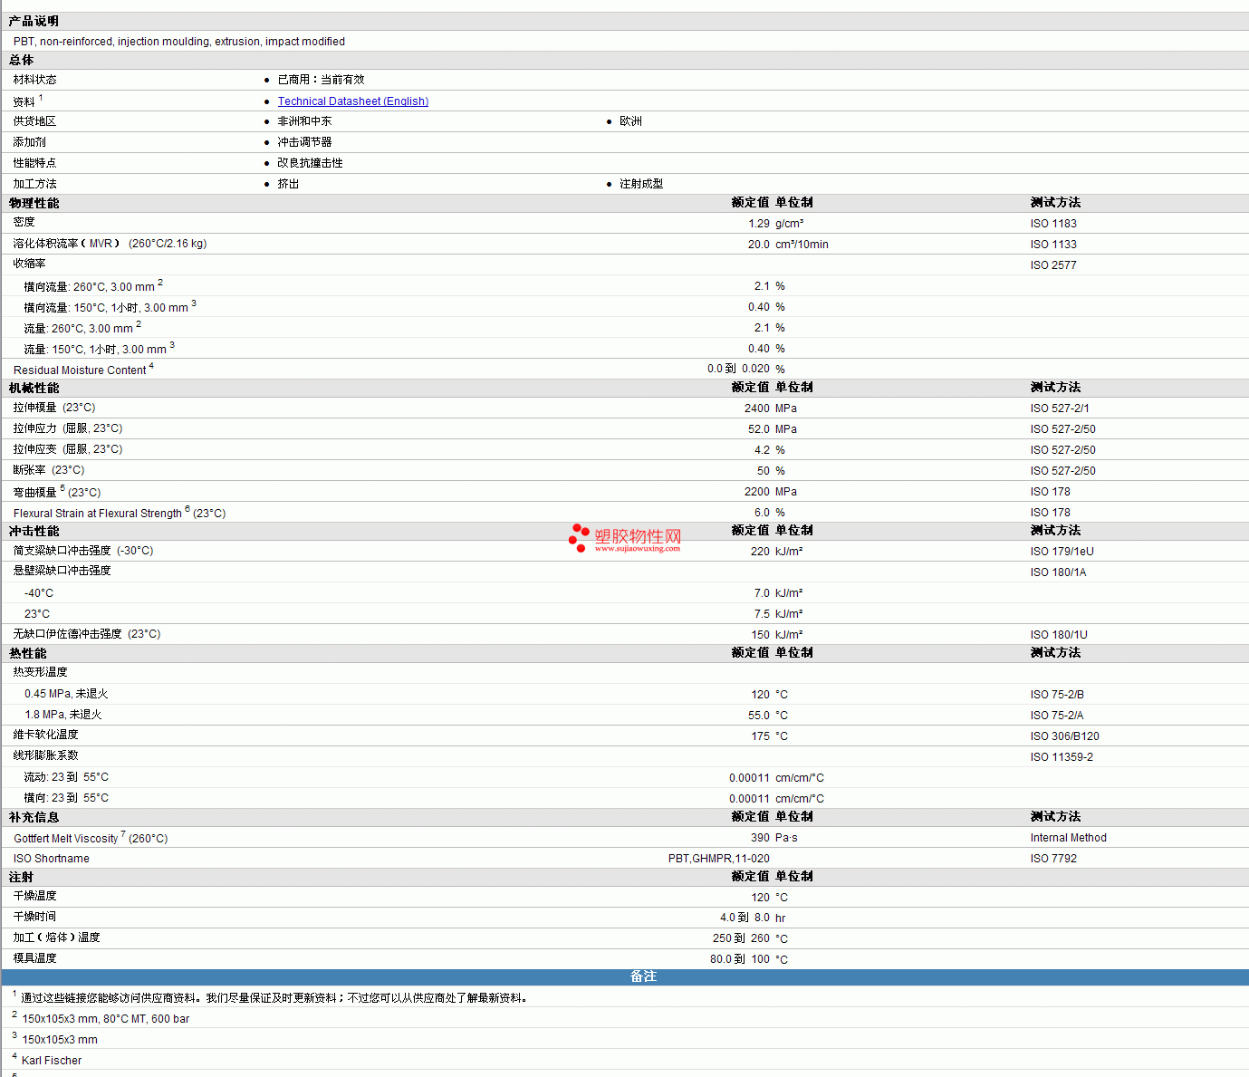This screenshot has width=1249, height=1077.
Task: Click the ISO 1183 test method text
Action: [1053, 224]
